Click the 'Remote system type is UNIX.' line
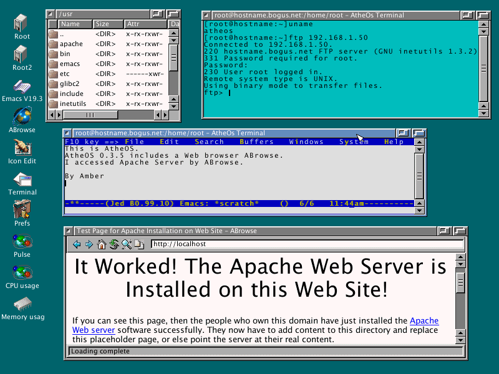 click(270, 79)
